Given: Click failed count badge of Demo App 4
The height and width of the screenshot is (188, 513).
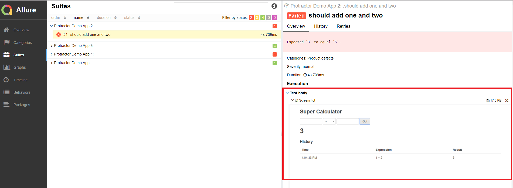Looking at the screenshot, I should pyautogui.click(x=275, y=54).
